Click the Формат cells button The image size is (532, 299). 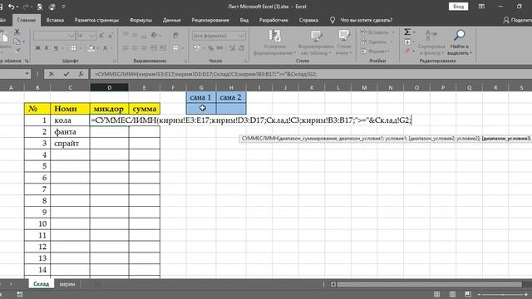pyautogui.click(x=377, y=51)
